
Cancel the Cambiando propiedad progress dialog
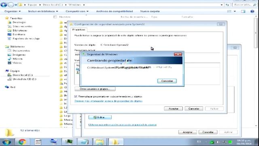167,81
